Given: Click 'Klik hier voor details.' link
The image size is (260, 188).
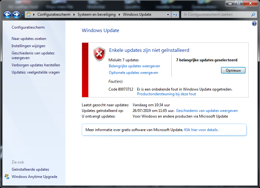Looking at the screenshot, I should (201, 130).
